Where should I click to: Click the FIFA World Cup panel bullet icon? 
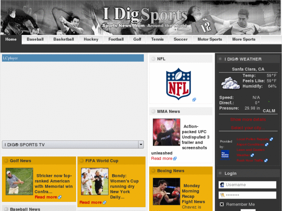(x=81, y=161)
